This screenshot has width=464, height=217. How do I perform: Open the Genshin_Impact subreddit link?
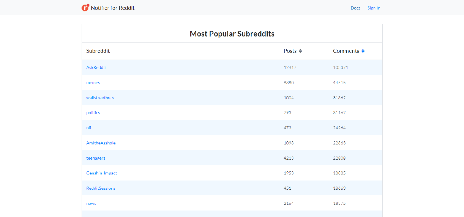pyautogui.click(x=102, y=173)
